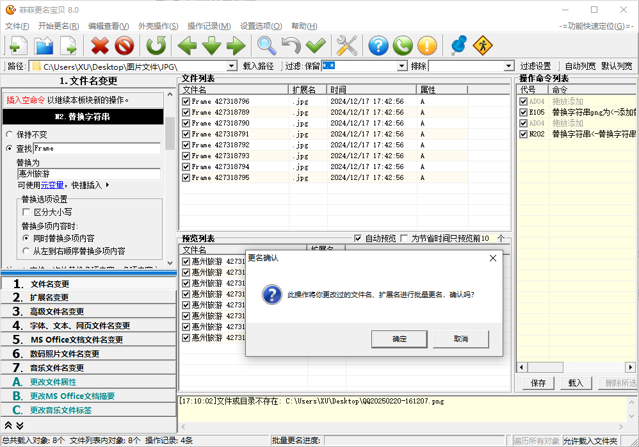Open the 设置选项(O) menu
The height and width of the screenshot is (447, 639).
261,26
